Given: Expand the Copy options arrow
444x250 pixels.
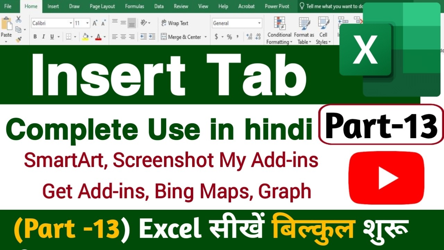Looking at the screenshot, I should (x=25, y=30).
